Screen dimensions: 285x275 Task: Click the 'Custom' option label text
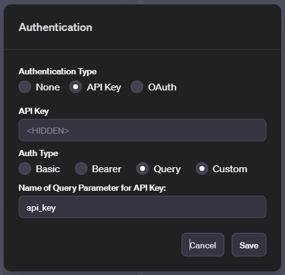pyautogui.click(x=230, y=169)
